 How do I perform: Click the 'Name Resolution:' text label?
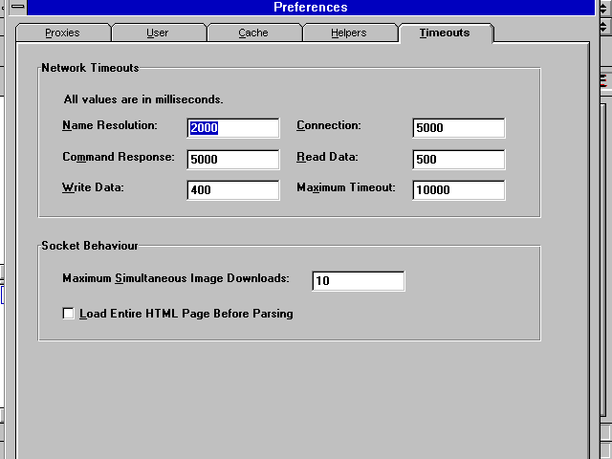[110, 125]
